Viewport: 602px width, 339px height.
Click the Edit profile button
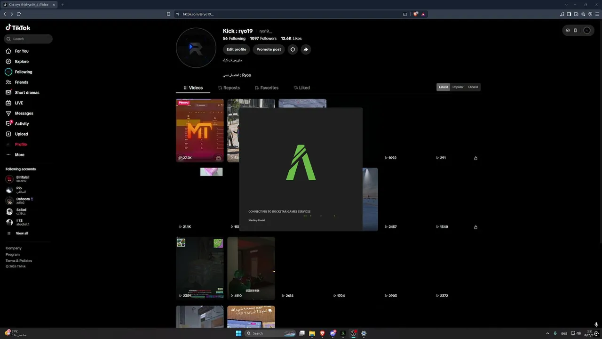coord(236,49)
